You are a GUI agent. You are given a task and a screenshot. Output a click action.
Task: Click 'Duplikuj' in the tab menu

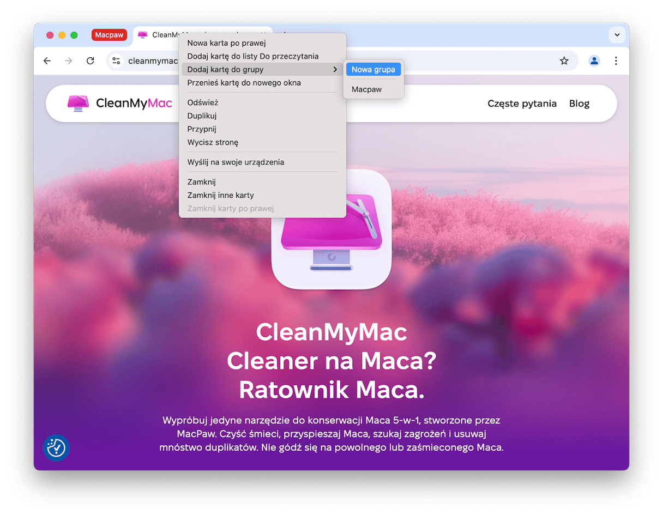click(263, 116)
